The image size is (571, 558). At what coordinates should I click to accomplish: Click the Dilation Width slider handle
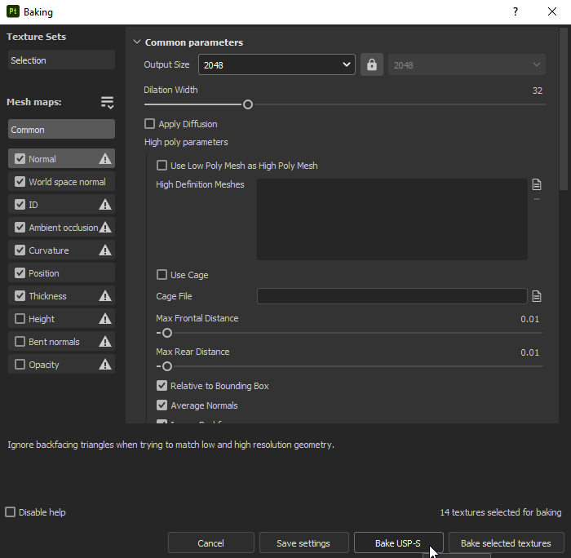(x=248, y=104)
